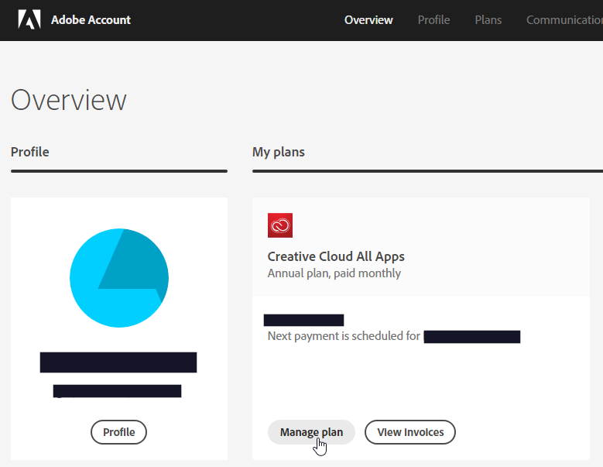603x467 pixels.
Task: Click the 'Annual plan, paid monthly' text
Action: pyautogui.click(x=334, y=273)
